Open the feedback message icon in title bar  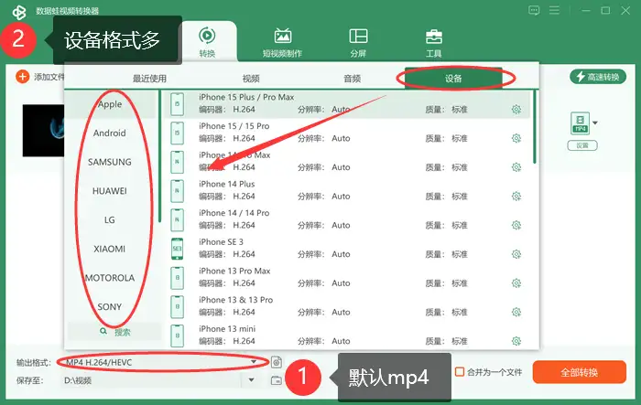pyautogui.click(x=534, y=11)
